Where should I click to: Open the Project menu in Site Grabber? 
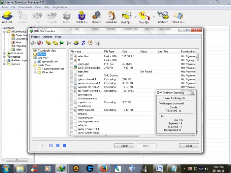coord(35,37)
